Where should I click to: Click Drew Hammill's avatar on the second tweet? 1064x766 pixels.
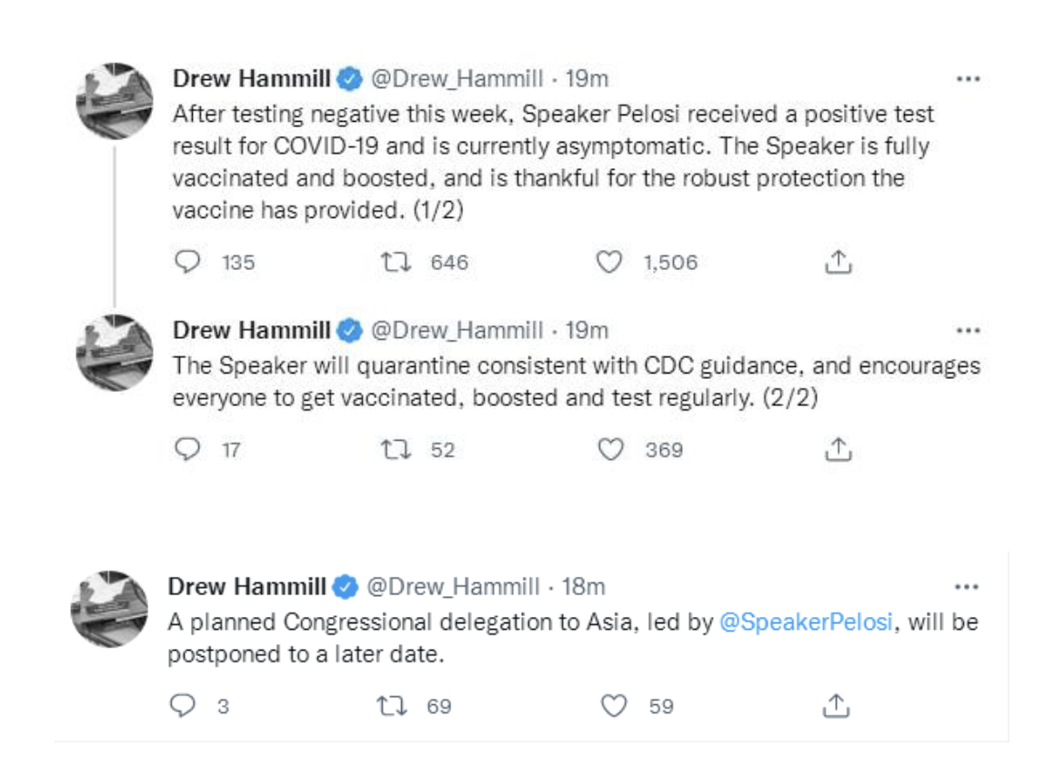click(115, 353)
